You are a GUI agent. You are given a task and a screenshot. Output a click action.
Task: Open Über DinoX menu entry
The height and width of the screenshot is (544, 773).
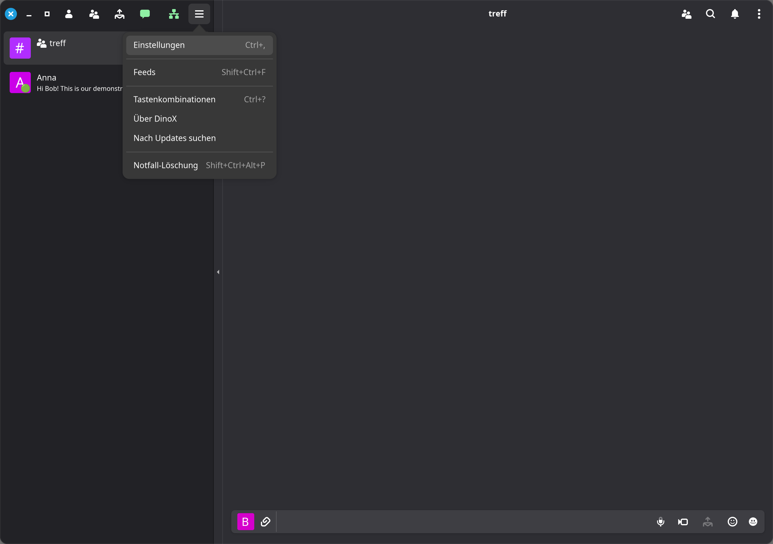point(199,119)
